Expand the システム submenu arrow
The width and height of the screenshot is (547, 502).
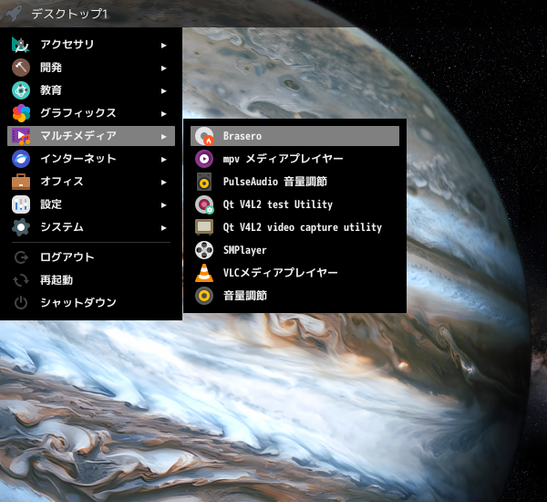point(163,228)
